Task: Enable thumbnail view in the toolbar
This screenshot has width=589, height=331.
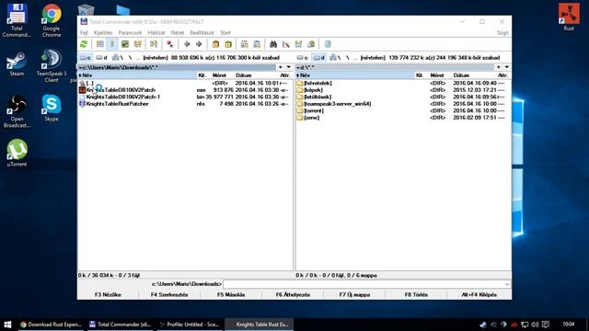Action: pyautogui.click(x=125, y=44)
